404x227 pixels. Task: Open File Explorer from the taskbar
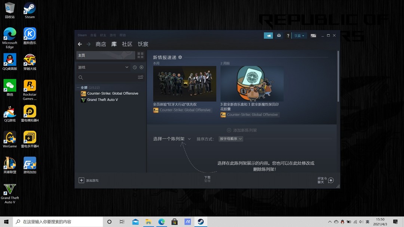tap(148, 222)
